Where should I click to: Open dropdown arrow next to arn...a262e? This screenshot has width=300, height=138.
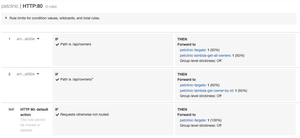click(x=38, y=74)
